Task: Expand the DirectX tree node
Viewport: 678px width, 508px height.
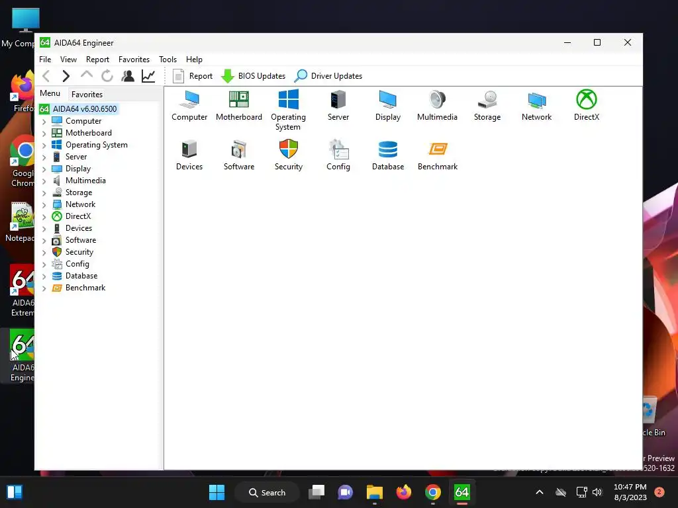Action: point(44,217)
